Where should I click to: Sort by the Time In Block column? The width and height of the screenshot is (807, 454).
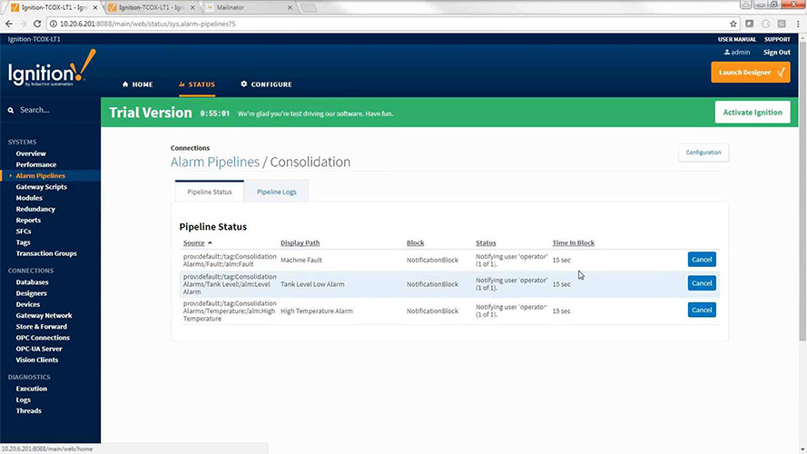(x=573, y=242)
